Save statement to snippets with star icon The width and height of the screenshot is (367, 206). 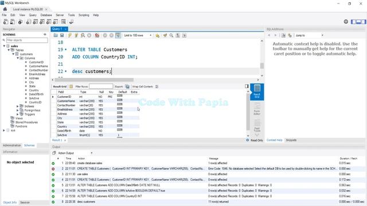(x=157, y=35)
